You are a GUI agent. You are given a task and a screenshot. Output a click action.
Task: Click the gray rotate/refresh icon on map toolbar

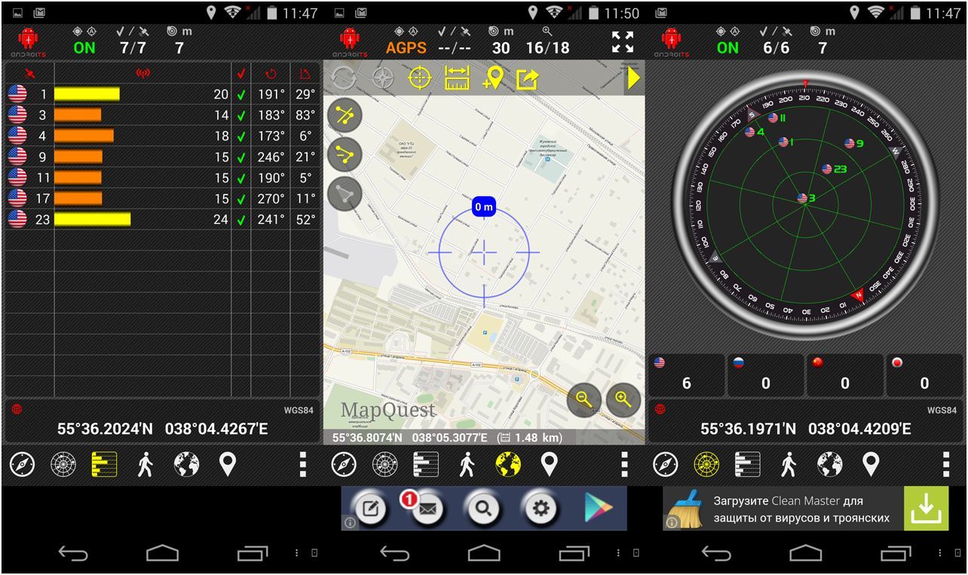[x=344, y=78]
